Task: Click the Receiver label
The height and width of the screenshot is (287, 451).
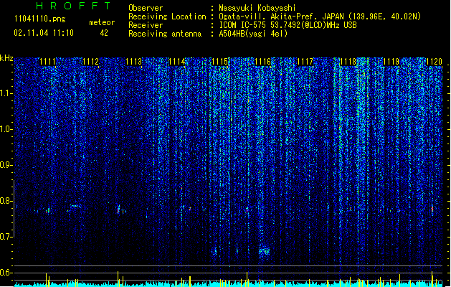Action: (146, 25)
